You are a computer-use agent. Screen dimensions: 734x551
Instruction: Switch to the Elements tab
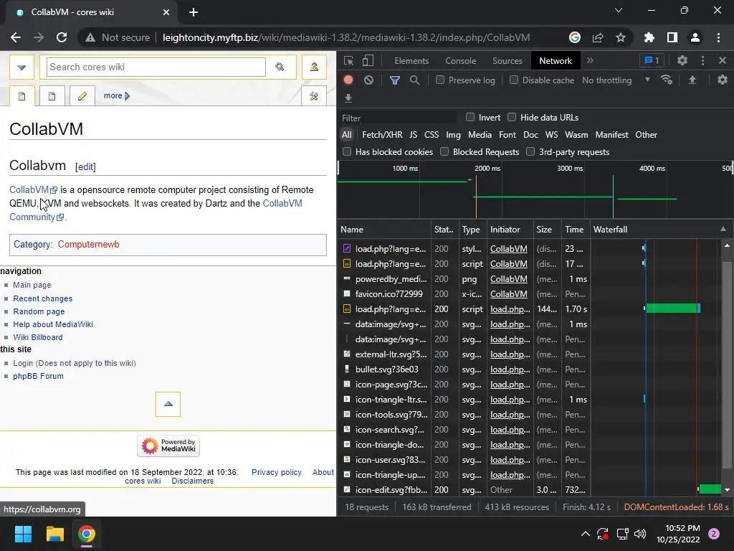[x=411, y=61]
